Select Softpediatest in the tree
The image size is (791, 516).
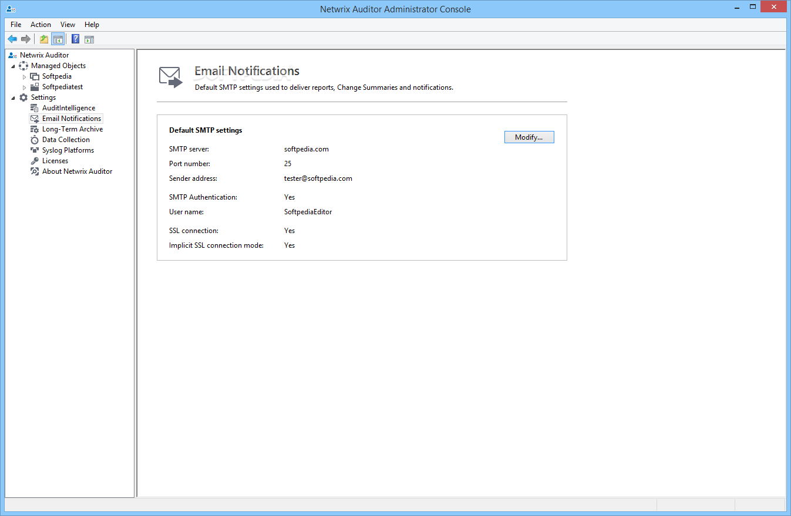point(62,87)
